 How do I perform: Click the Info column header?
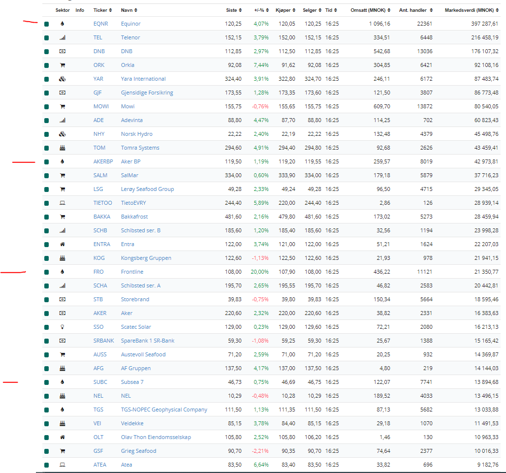pyautogui.click(x=80, y=10)
